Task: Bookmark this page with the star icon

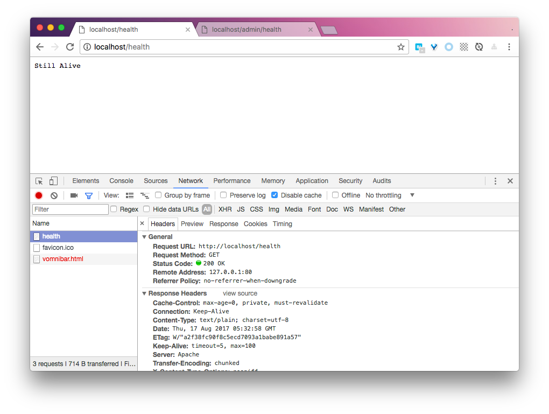Action: tap(401, 47)
